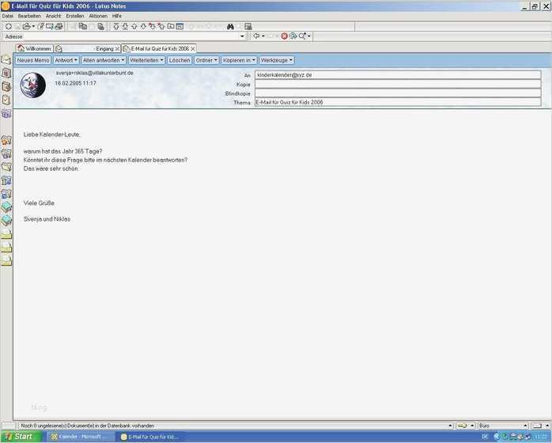
Task: Switch to Kalender Microsoft taskbar window
Action: click(81, 437)
